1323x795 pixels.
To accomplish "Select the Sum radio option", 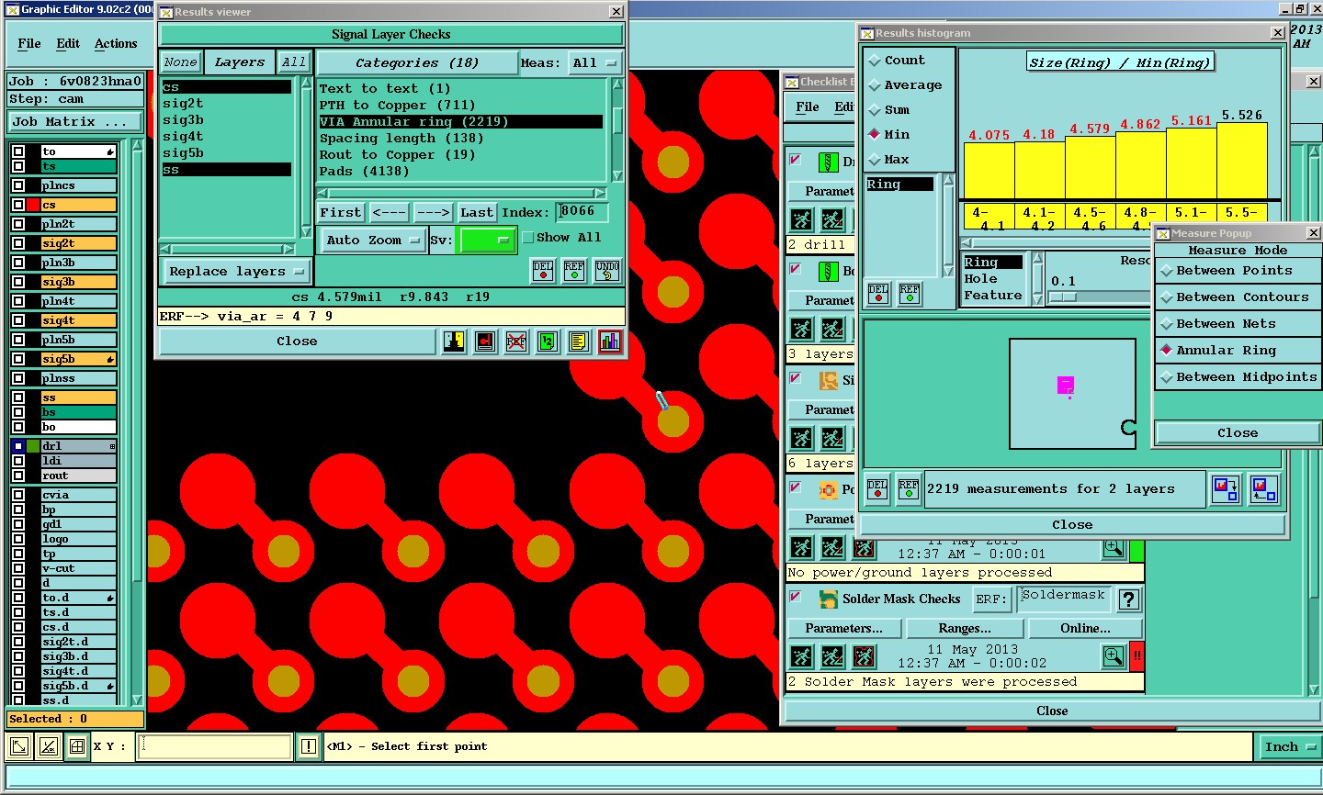I will (x=875, y=110).
